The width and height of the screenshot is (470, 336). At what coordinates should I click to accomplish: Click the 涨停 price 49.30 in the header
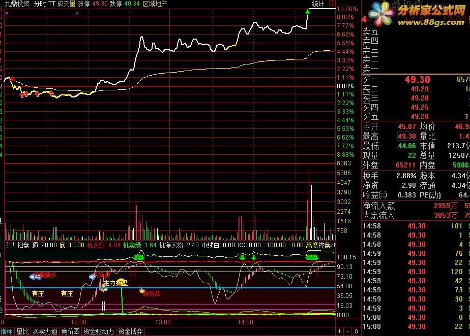pos(100,4)
